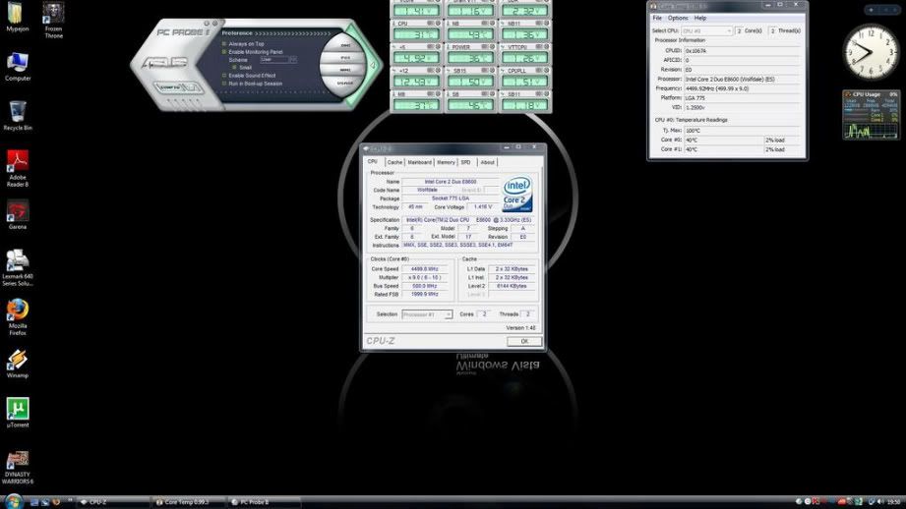Open the Help menu in Core Temp
Screen dimensions: 906x509
point(699,18)
